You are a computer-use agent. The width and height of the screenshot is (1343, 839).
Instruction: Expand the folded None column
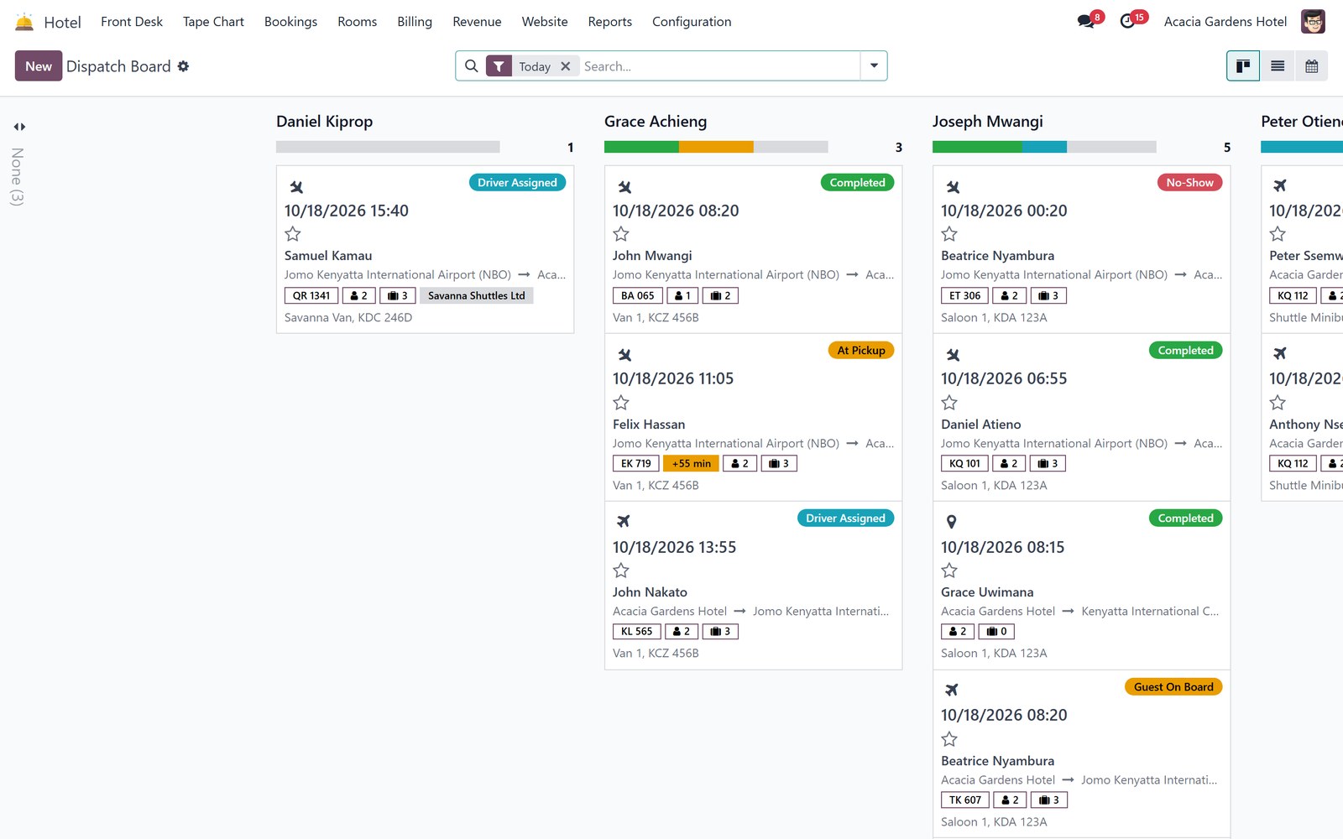click(x=19, y=127)
